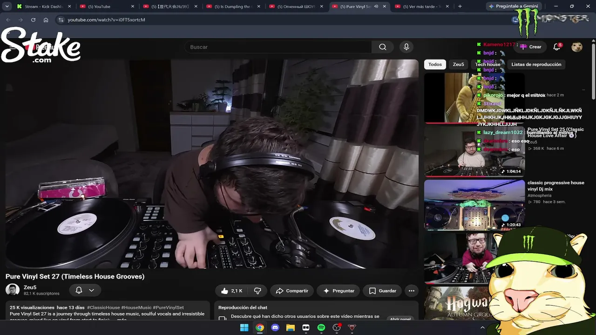Show hidden system tray icons
The width and height of the screenshot is (596, 335).
[x=482, y=328]
